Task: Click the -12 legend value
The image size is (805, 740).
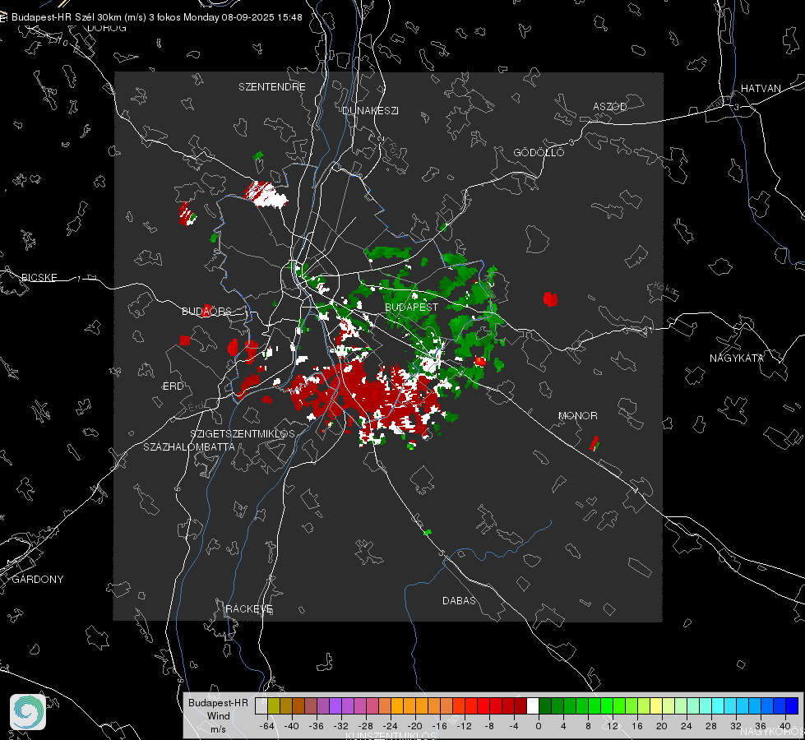Action: point(464,726)
